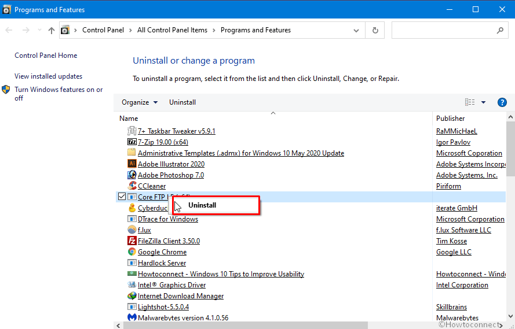Click the Lightshot-5.5.0.4 icon

click(x=132, y=306)
